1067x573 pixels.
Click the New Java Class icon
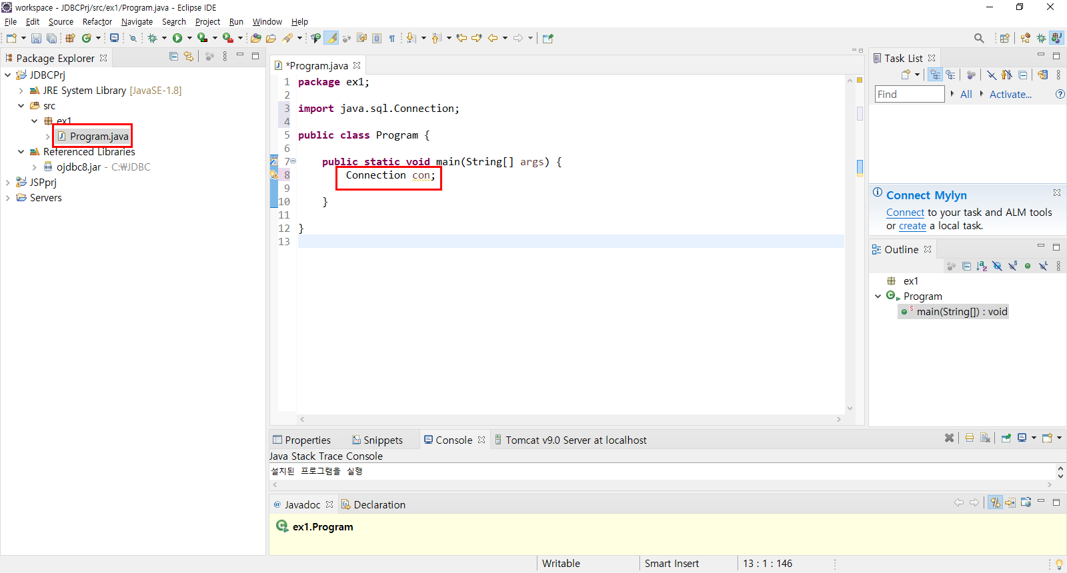click(86, 38)
